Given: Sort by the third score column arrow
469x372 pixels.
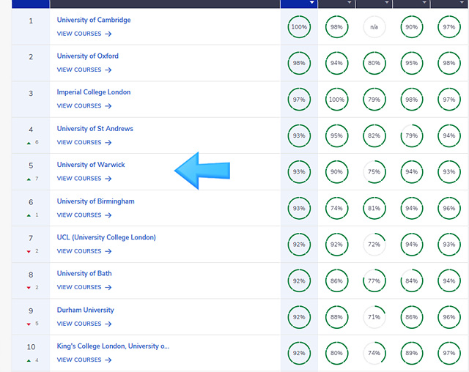Looking at the screenshot, I should [x=387, y=2].
